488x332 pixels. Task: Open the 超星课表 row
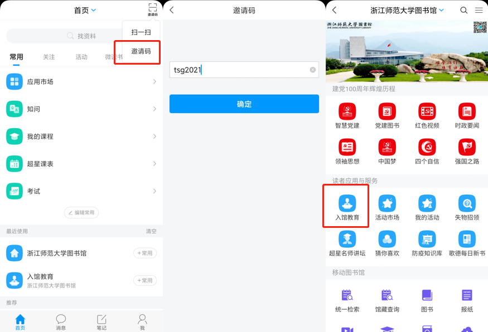tap(81, 164)
